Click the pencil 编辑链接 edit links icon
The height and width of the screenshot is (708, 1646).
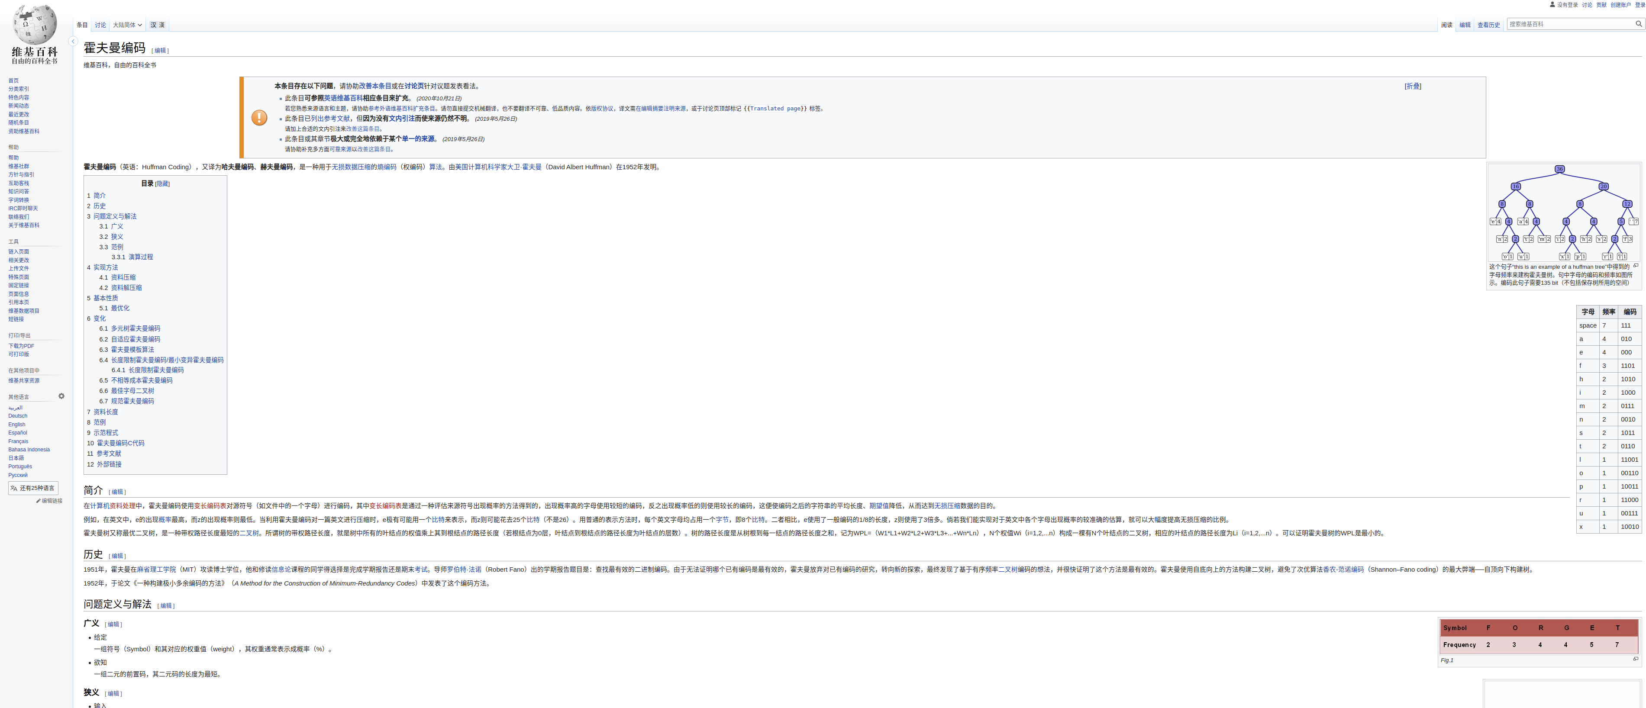39,501
